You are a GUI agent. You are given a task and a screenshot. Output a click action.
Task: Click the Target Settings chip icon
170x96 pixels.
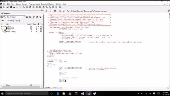tap(27, 17)
